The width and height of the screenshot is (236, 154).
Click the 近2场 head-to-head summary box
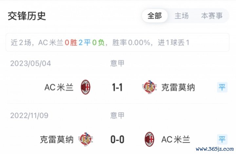[117, 42]
